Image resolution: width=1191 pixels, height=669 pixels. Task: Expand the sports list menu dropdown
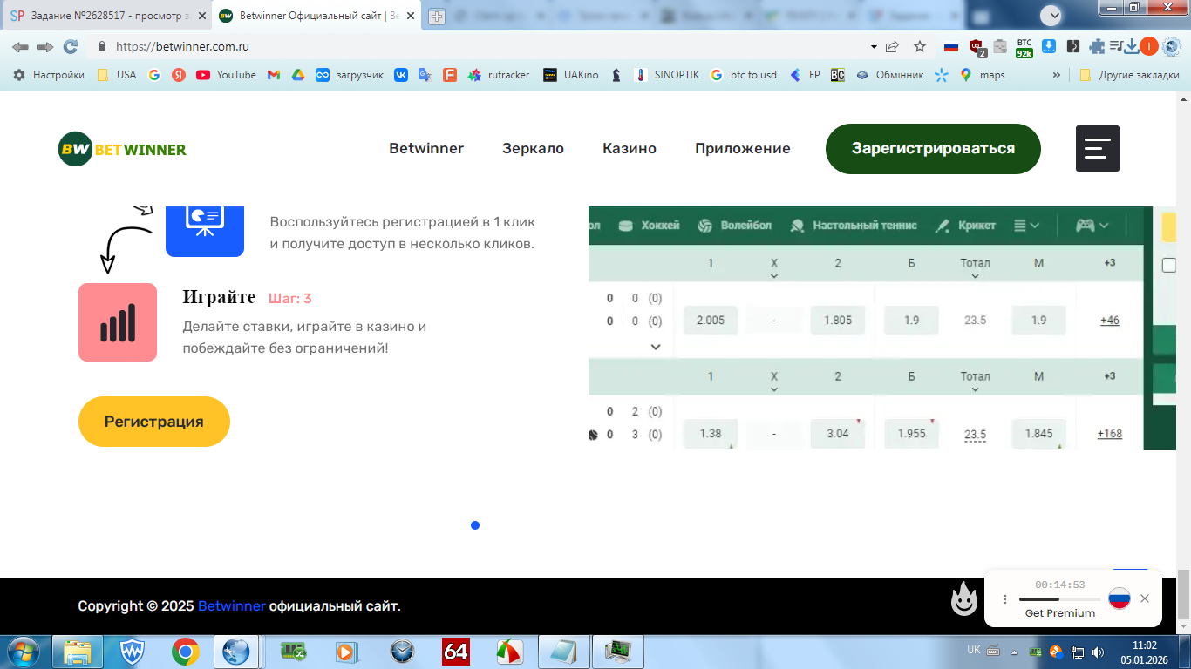1027,226
